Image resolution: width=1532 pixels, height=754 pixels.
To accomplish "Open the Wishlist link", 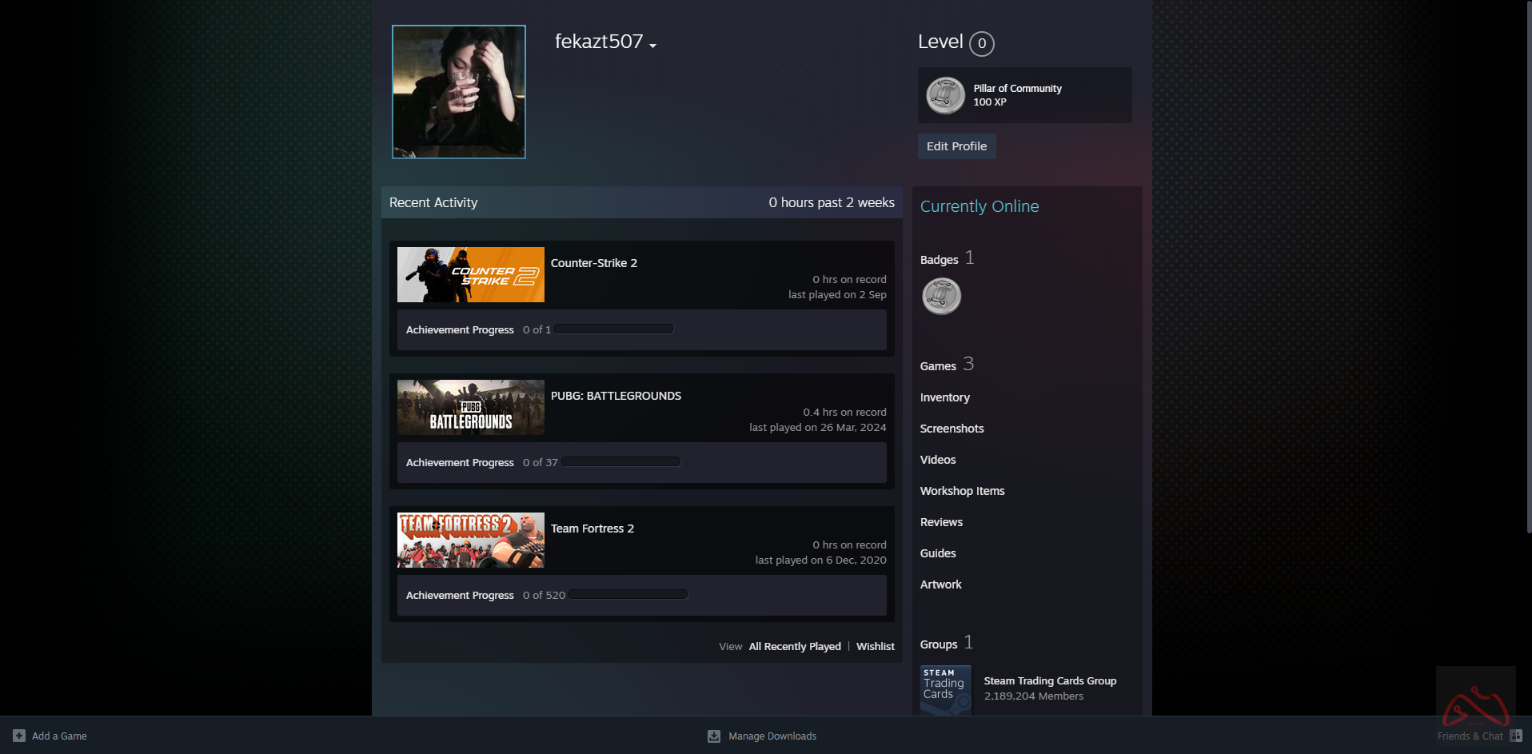I will 875,646.
